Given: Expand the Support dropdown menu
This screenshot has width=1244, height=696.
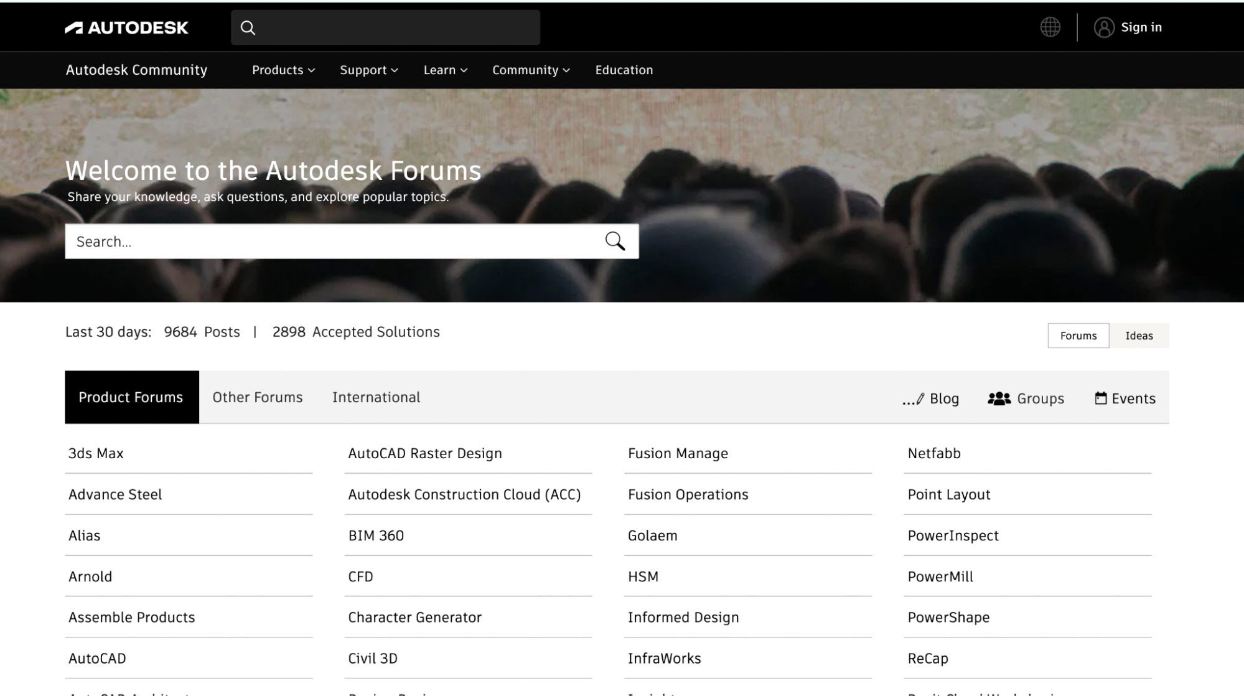Looking at the screenshot, I should (369, 70).
